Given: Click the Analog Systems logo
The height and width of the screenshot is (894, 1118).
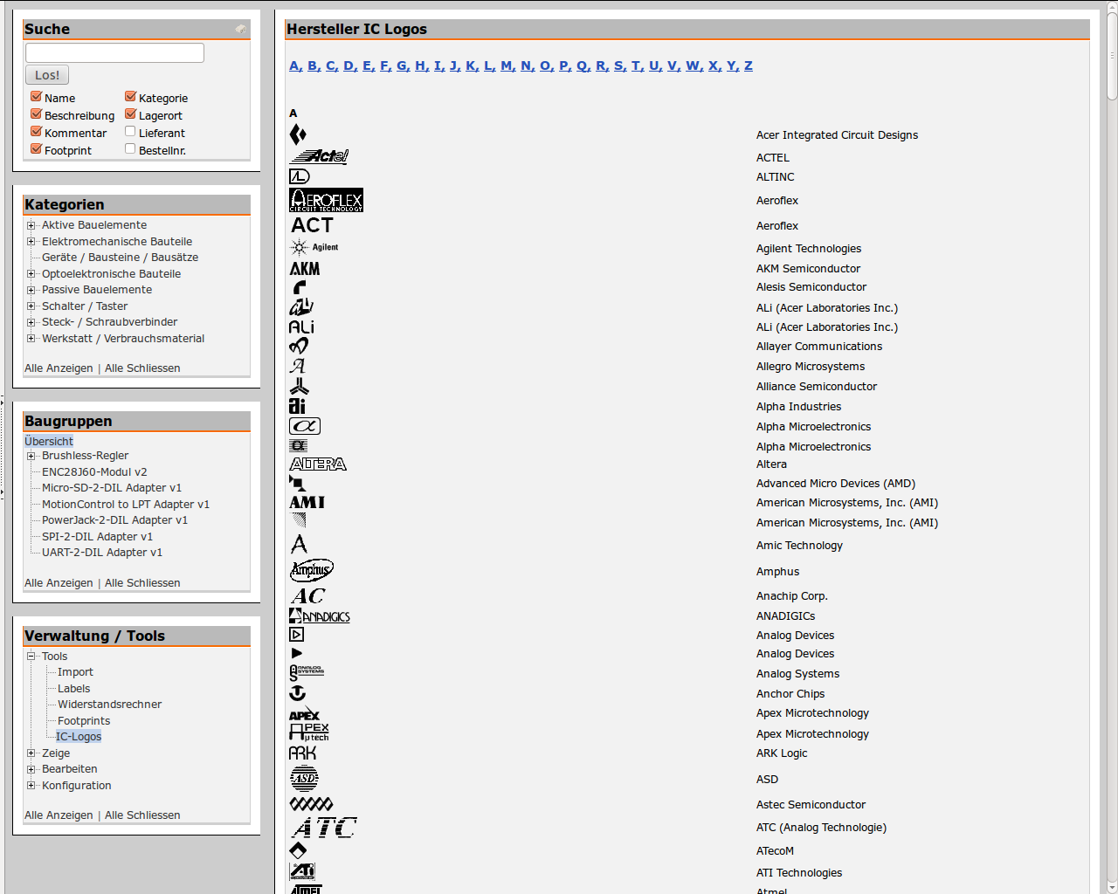Looking at the screenshot, I should [x=307, y=672].
